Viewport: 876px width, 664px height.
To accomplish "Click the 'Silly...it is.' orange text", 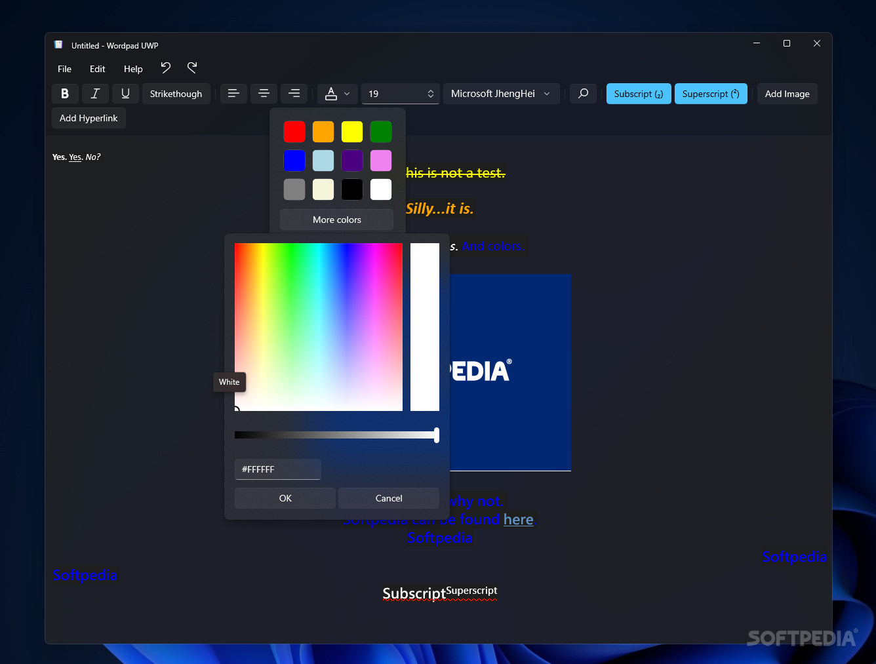I will point(439,208).
